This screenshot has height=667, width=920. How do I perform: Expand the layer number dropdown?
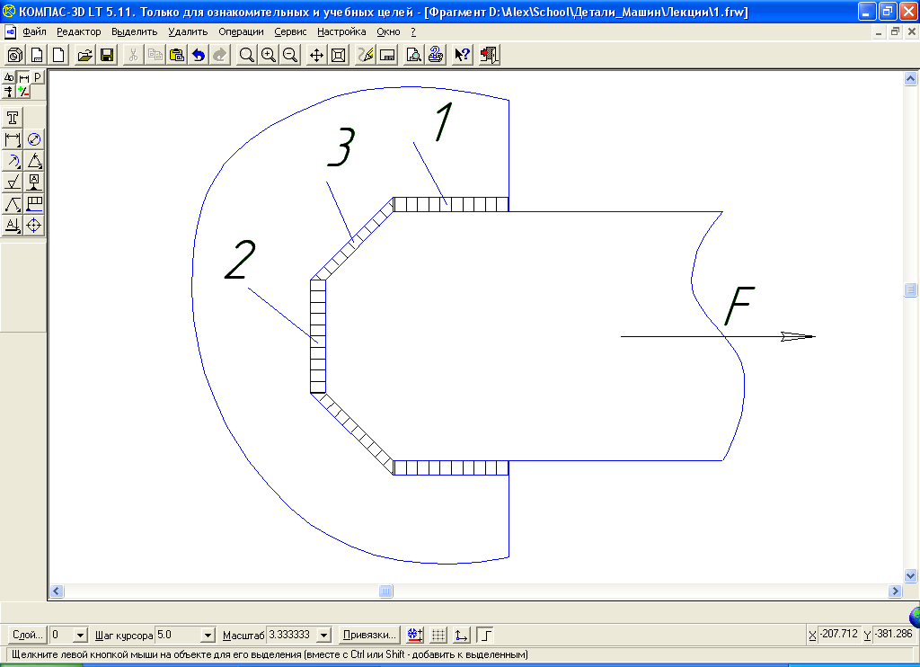(80, 636)
